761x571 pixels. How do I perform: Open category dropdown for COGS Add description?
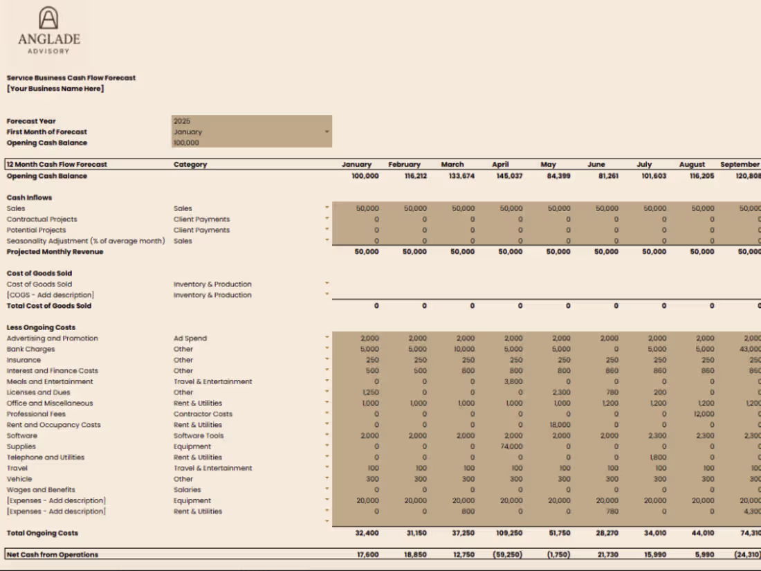click(x=327, y=293)
